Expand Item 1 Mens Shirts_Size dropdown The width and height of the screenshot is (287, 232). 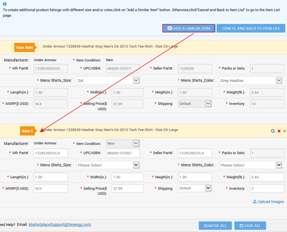point(108,165)
